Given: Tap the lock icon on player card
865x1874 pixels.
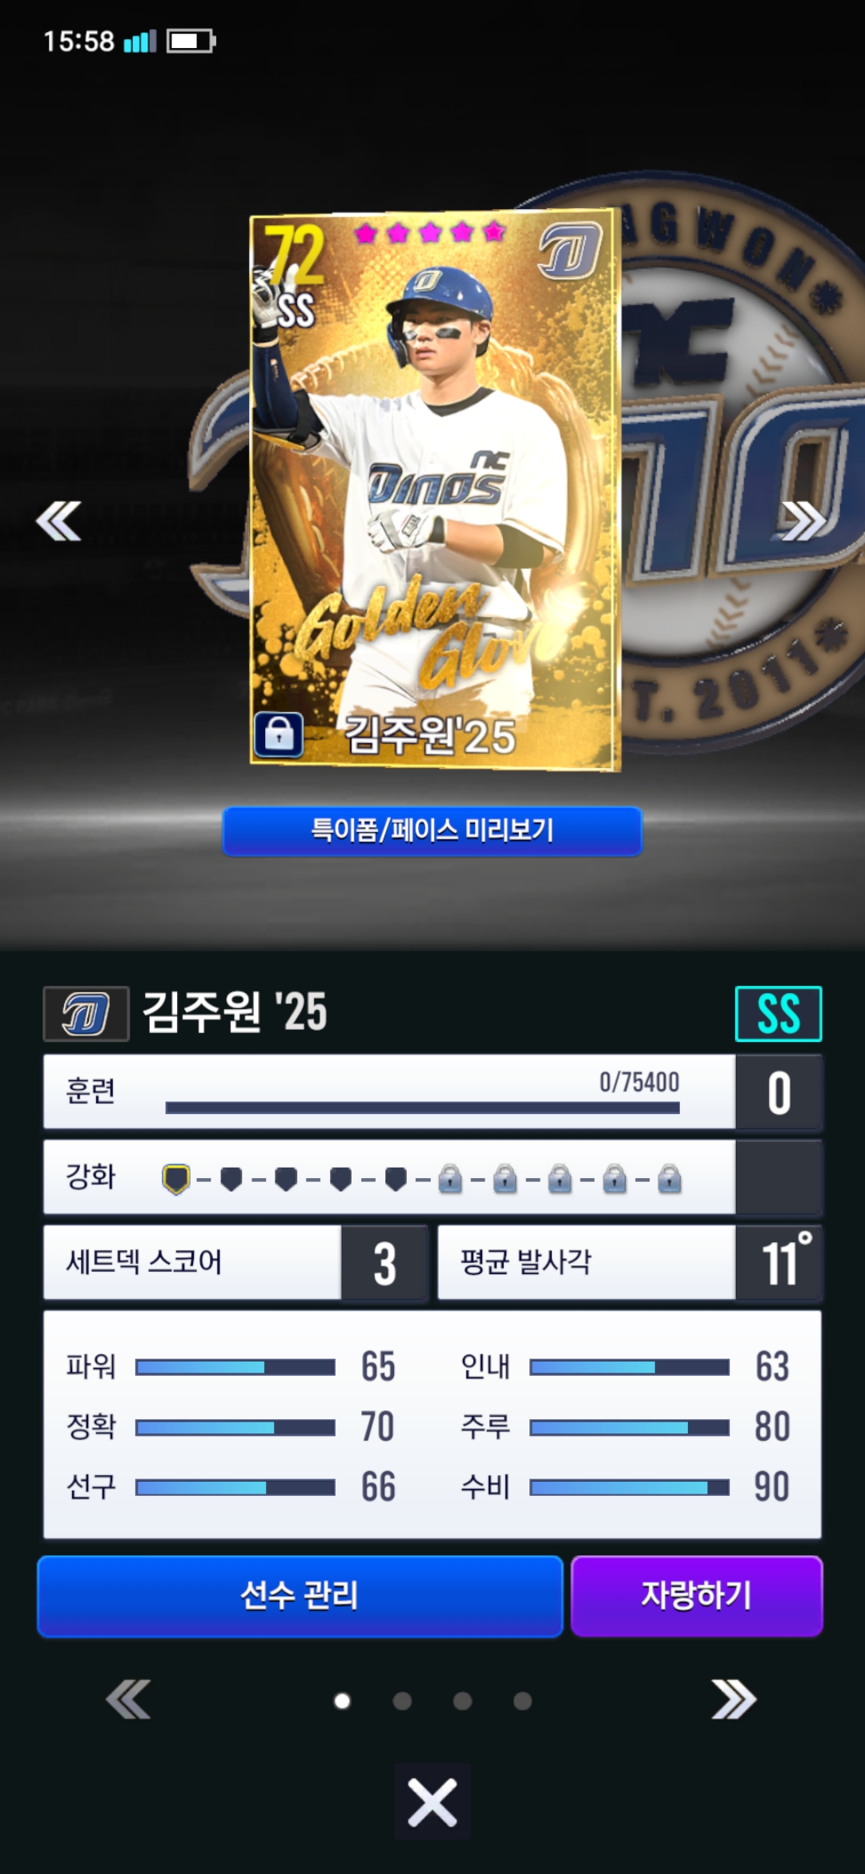Looking at the screenshot, I should click(x=279, y=734).
